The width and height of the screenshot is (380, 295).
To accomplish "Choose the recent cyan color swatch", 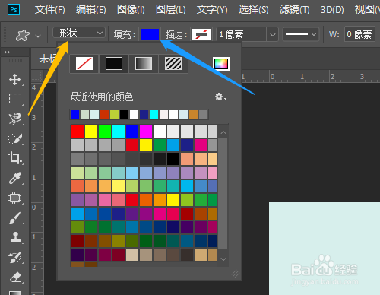I will pyautogui.click(x=154, y=115).
